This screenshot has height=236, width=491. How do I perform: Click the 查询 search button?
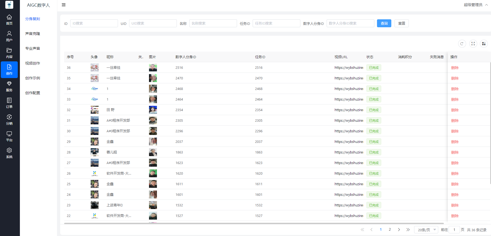click(384, 23)
